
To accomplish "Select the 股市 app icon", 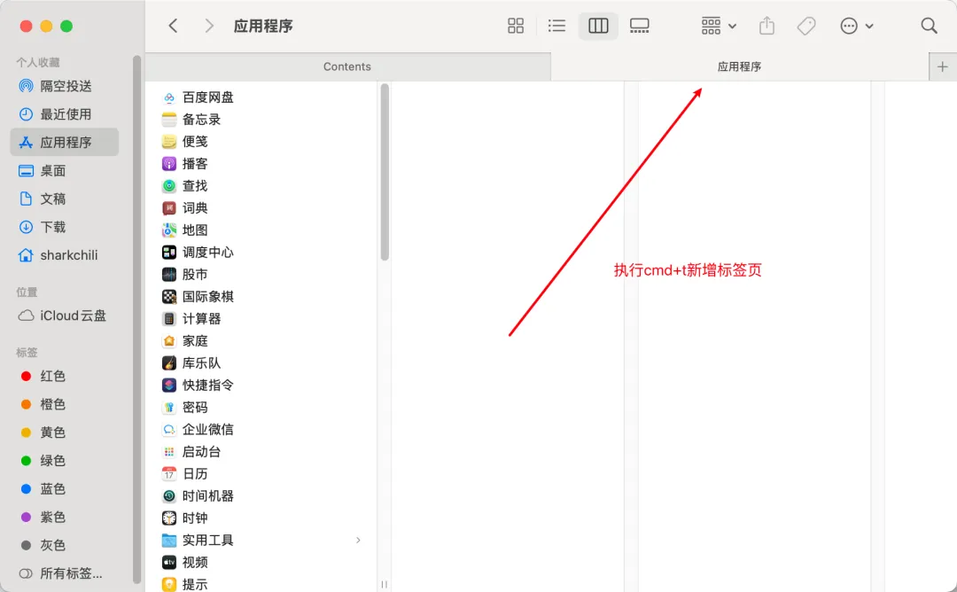I will pyautogui.click(x=169, y=275).
